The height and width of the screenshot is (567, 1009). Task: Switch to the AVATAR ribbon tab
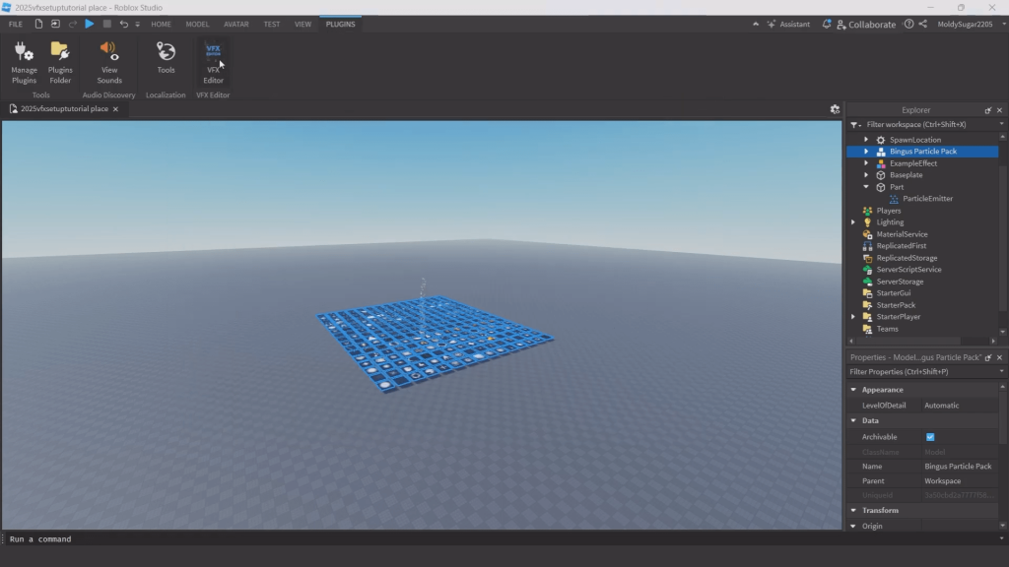[x=236, y=24]
